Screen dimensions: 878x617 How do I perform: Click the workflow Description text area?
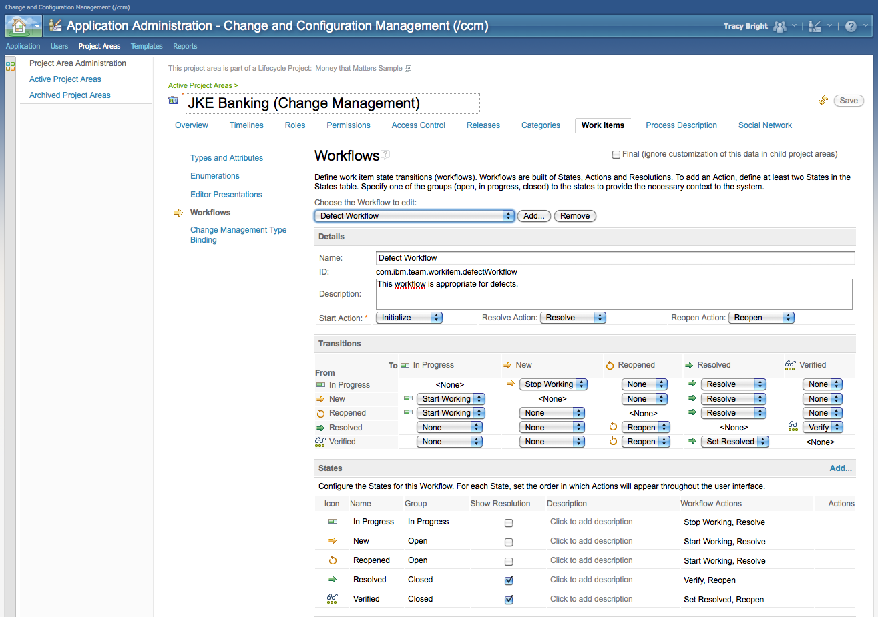point(614,294)
